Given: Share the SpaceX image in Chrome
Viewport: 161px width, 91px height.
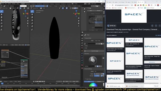Looking at the screenshot, I should [x=152, y=26].
